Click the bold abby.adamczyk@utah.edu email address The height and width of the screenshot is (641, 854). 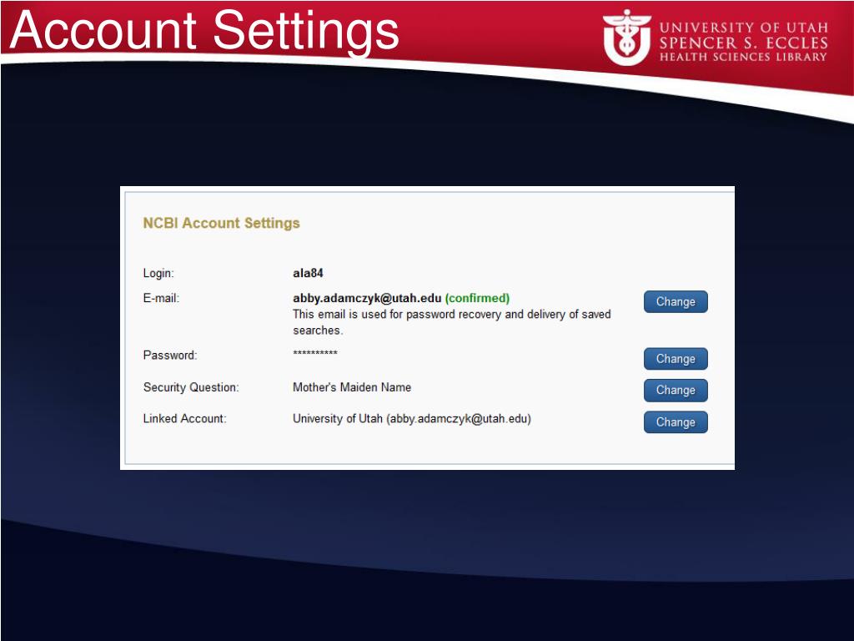(x=367, y=298)
